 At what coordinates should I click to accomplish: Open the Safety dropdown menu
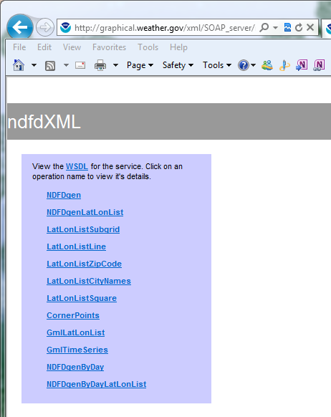click(178, 65)
